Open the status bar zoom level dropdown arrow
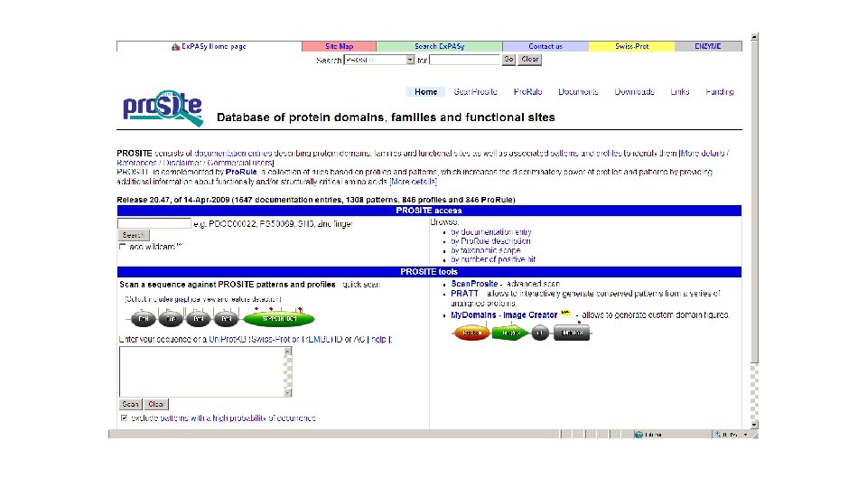 click(745, 435)
